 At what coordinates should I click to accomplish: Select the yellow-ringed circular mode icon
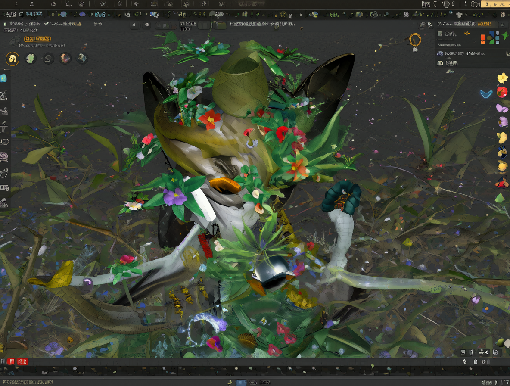click(x=12, y=59)
